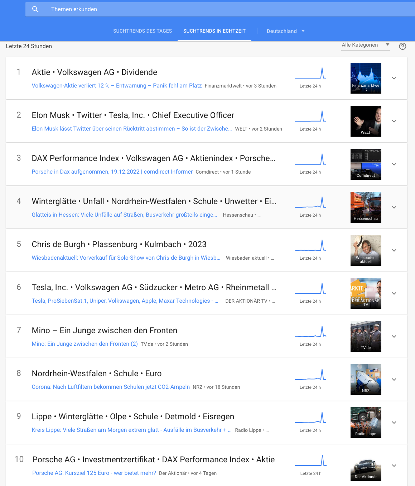Click the sparkline chart for Mino row
Image resolution: width=415 pixels, height=486 pixels.
point(310,331)
